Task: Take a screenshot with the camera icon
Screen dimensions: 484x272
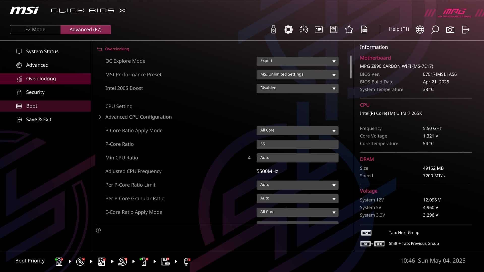Action: 450,29
